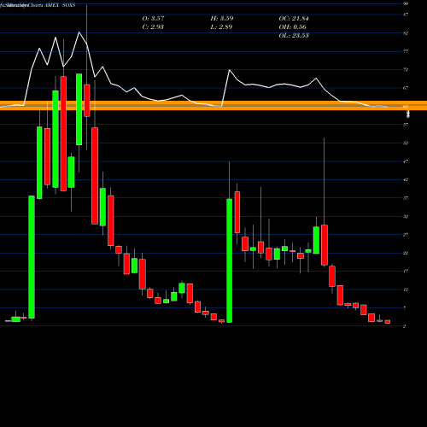Click the tallest red candle topping near 70
The height and width of the screenshot is (427, 427).
(63, 133)
